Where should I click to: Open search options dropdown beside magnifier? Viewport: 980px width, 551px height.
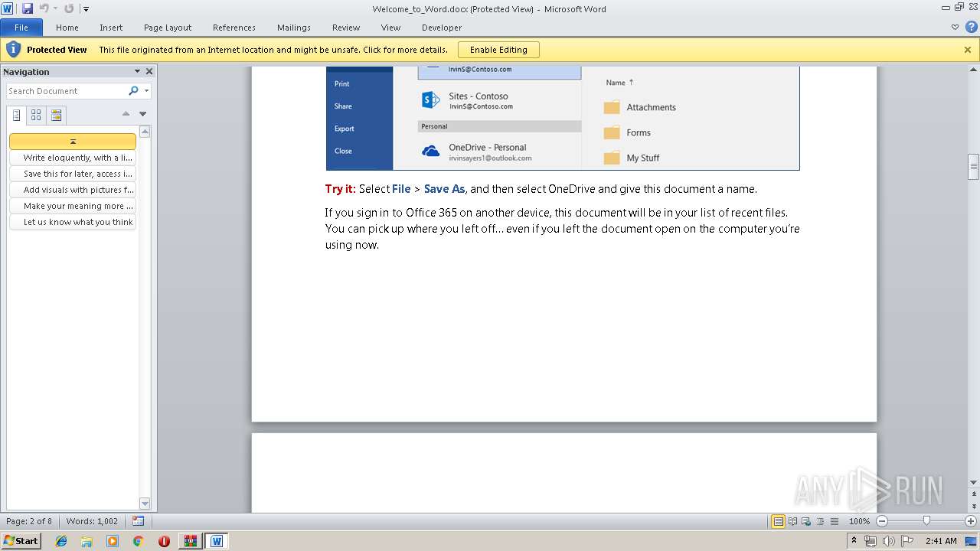point(146,91)
